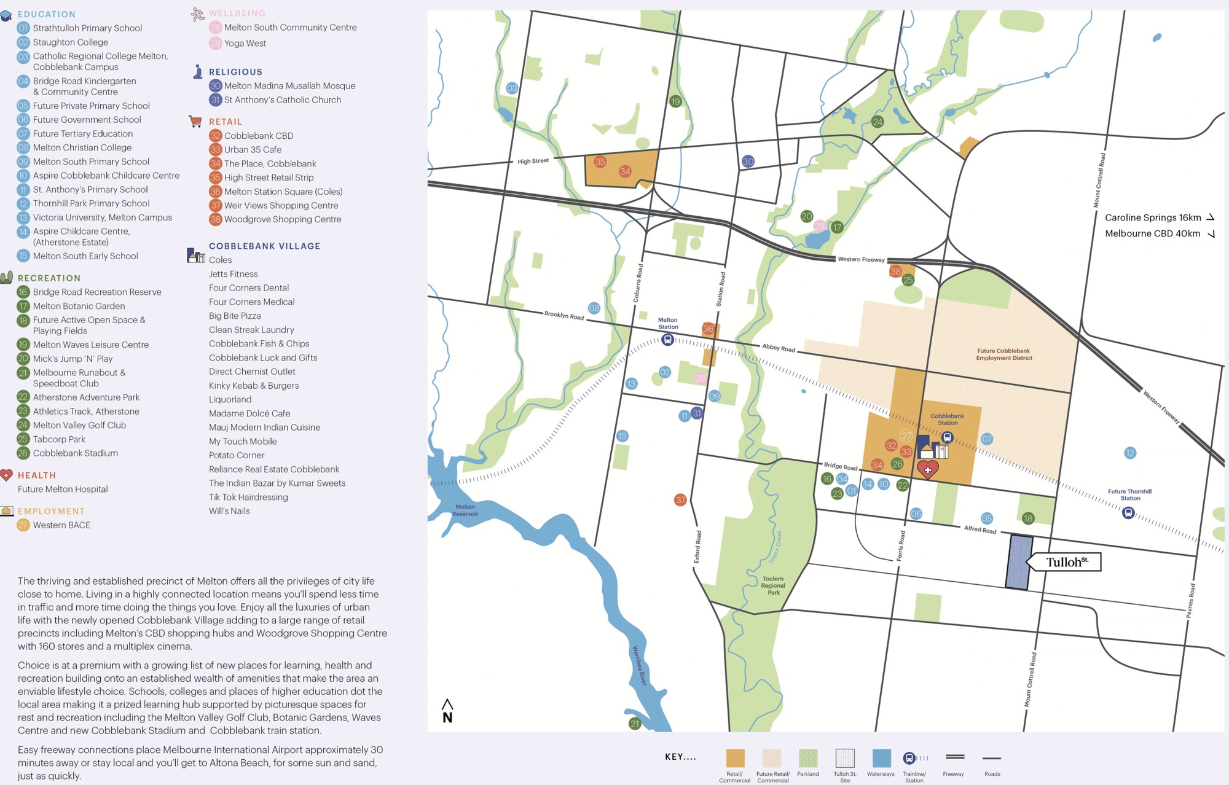Click the Parkland green key swatch
Viewport: 1229px width, 785px height.
click(x=808, y=758)
